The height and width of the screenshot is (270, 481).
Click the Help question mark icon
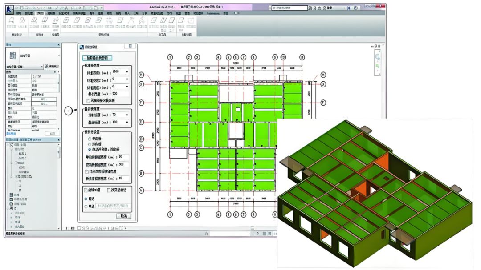coord(355,8)
